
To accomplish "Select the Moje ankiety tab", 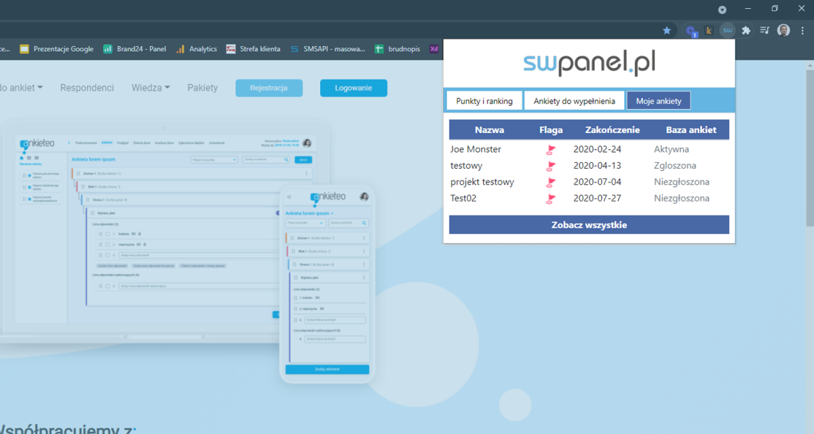I will coord(658,101).
